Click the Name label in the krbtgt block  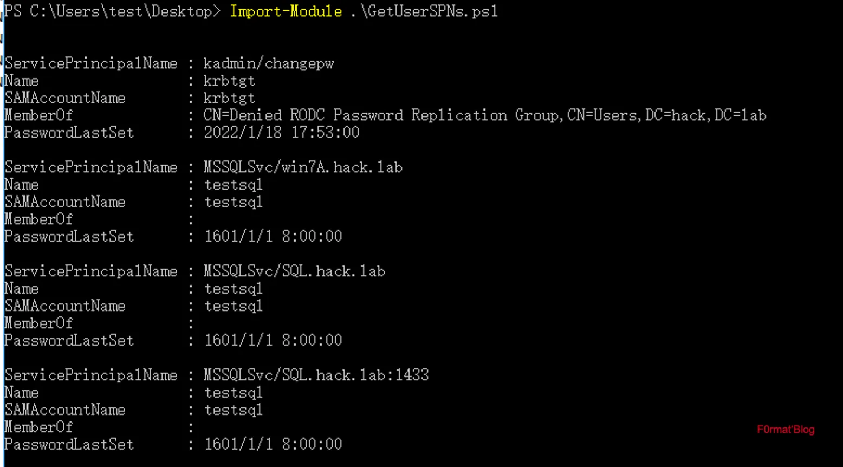point(22,81)
